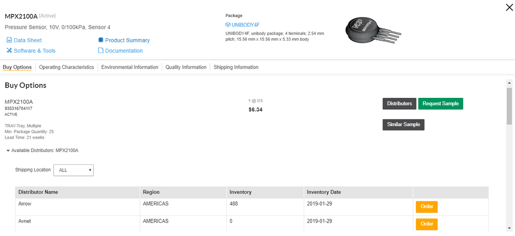
Task: Close the product detail dialog
Action: click(x=509, y=8)
